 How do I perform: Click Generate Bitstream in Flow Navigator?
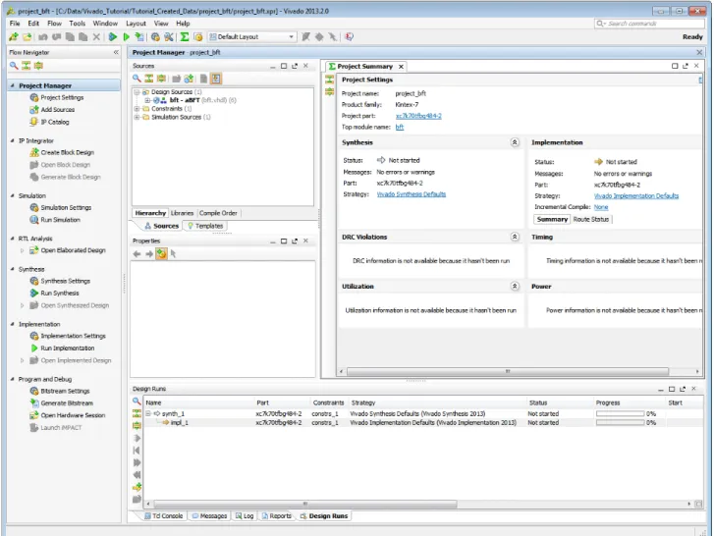[x=67, y=403]
